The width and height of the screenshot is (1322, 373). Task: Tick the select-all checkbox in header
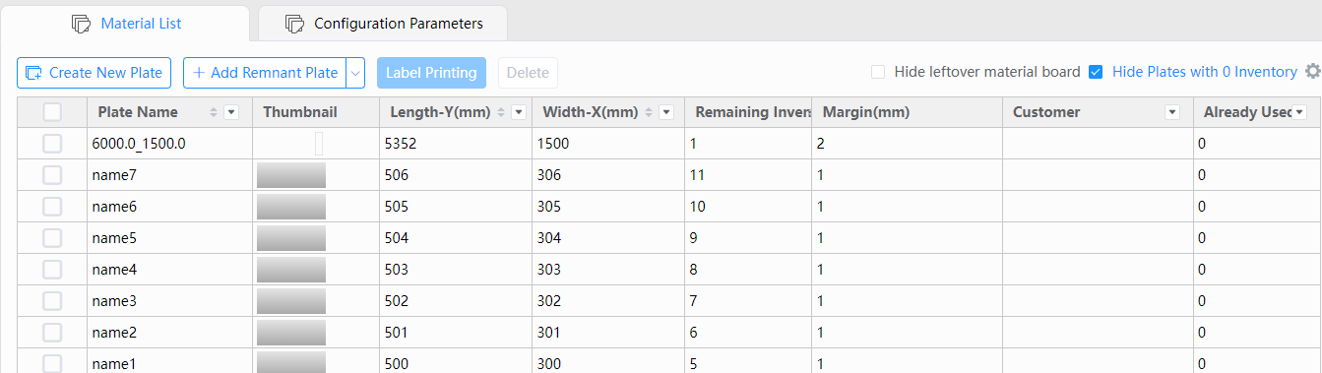(52, 112)
